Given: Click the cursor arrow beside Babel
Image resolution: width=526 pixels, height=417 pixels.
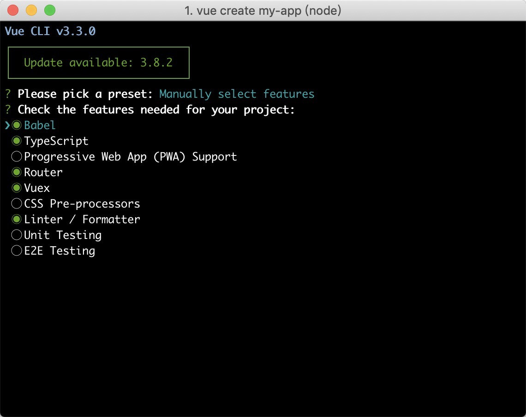Looking at the screenshot, I should (7, 125).
